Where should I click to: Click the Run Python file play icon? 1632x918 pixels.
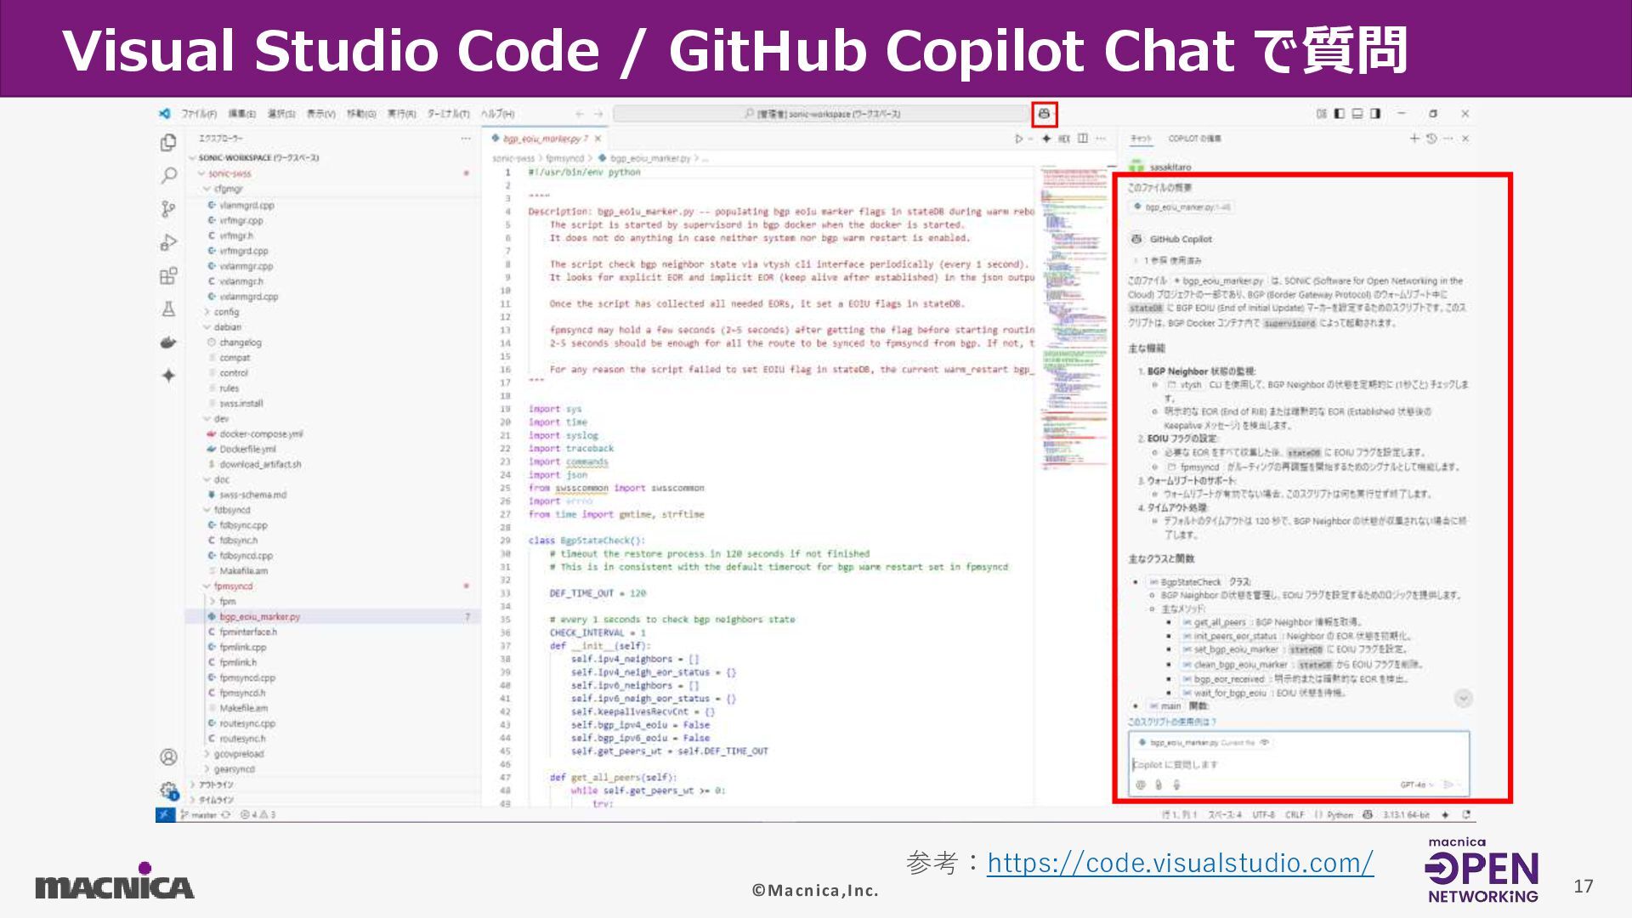pyautogui.click(x=1018, y=139)
